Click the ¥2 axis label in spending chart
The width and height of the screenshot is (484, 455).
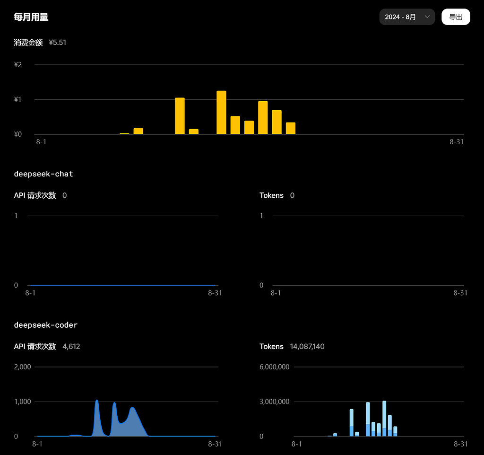coord(18,64)
